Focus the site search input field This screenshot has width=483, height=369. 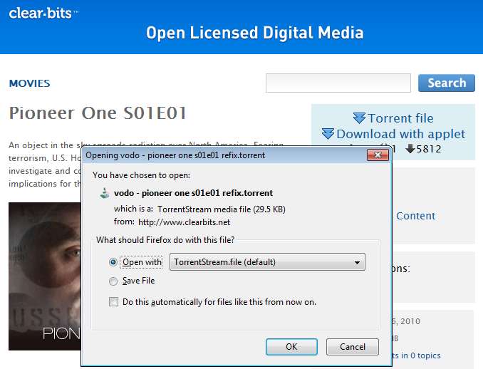(338, 83)
